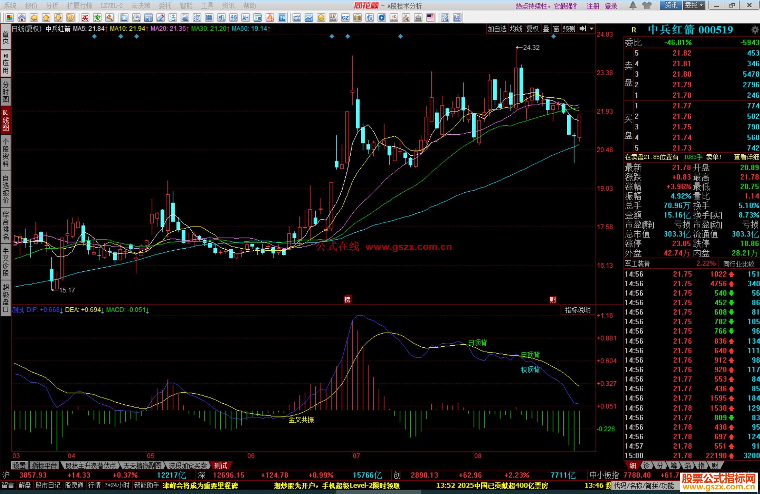Click the 查看详细 link

(x=746, y=157)
